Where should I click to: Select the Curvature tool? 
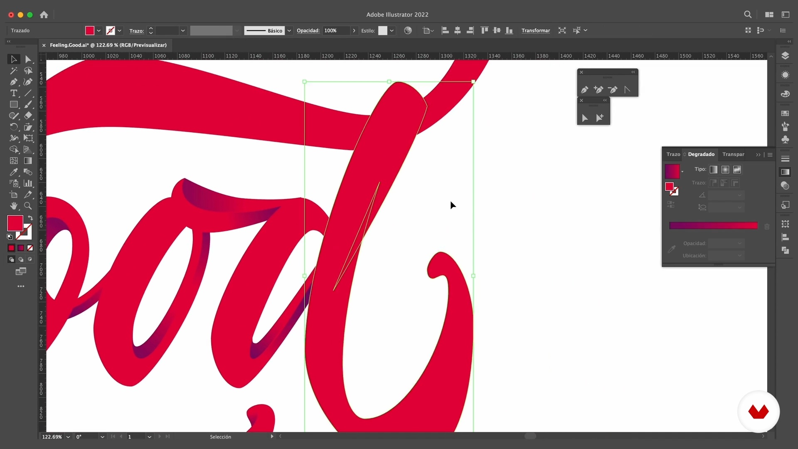(x=28, y=82)
